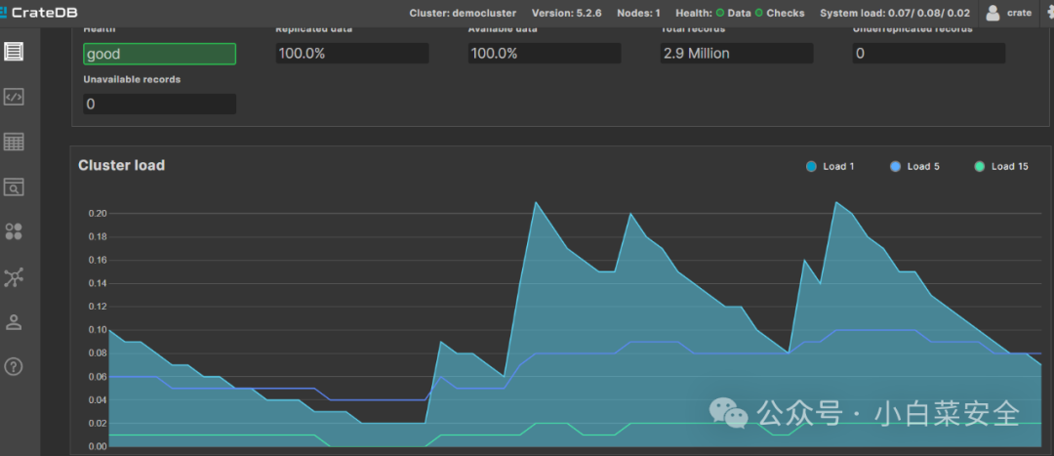Click the crate user avatar icon
The height and width of the screenshot is (456, 1054).
[993, 13]
